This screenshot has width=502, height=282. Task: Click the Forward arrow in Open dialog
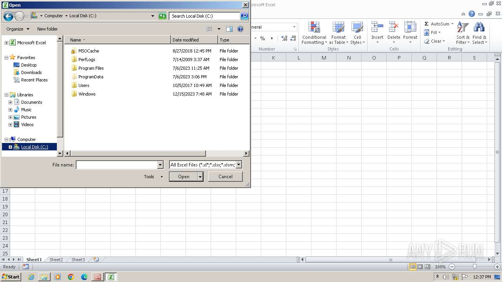click(19, 16)
